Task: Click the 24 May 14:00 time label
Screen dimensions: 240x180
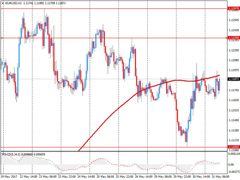Action: (86, 177)
